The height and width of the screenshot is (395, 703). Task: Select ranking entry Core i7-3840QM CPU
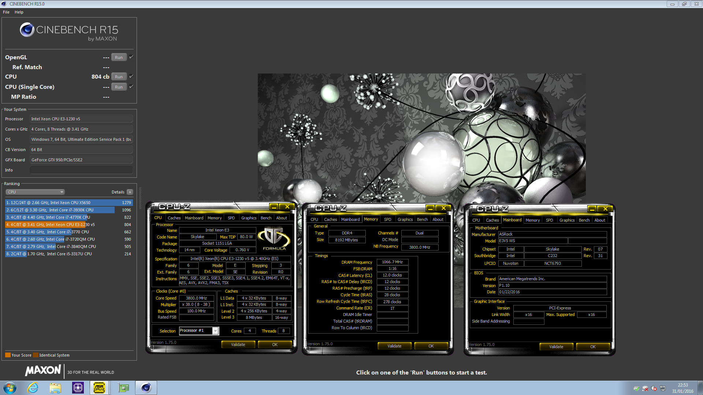pyautogui.click(x=69, y=247)
